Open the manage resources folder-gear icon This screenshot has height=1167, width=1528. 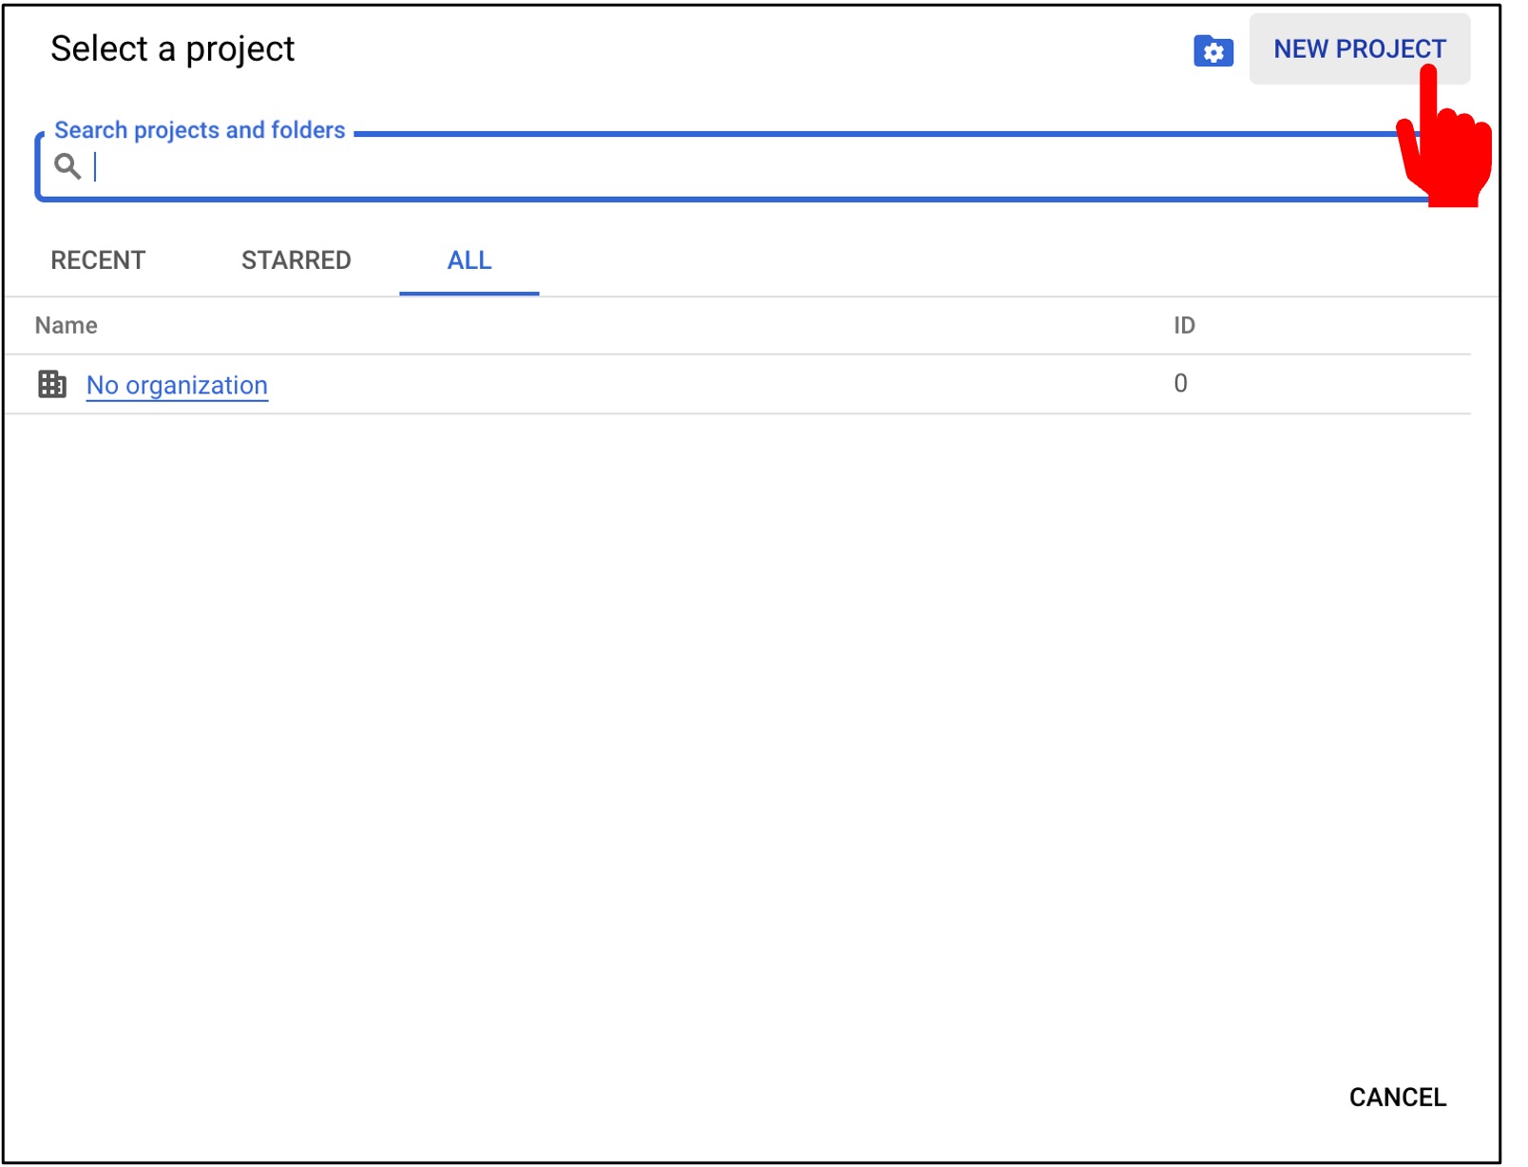(1213, 50)
